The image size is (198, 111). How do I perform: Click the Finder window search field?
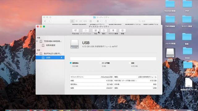coord(143,21)
